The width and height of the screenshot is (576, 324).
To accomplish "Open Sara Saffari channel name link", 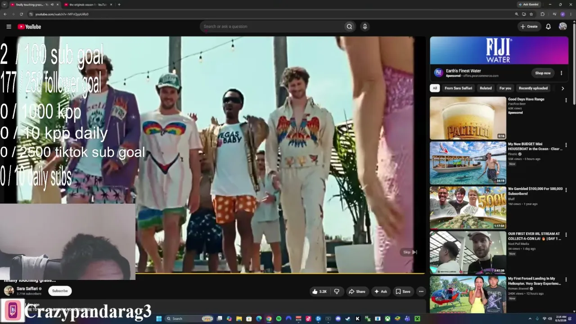I will click(x=27, y=289).
